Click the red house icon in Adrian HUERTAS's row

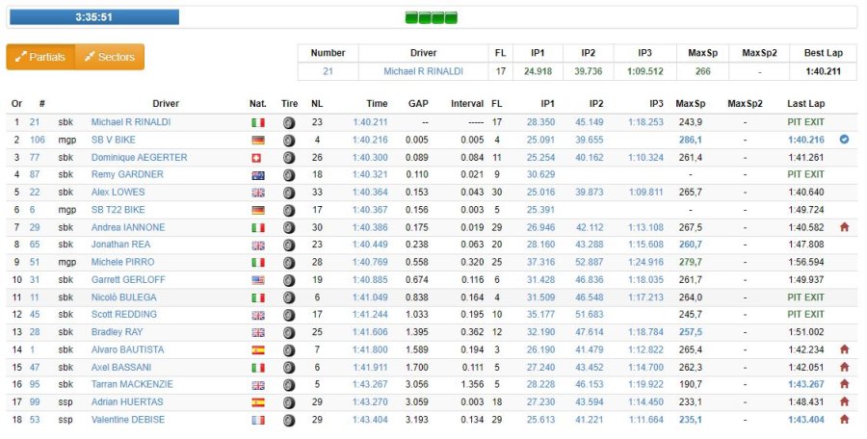(844, 402)
